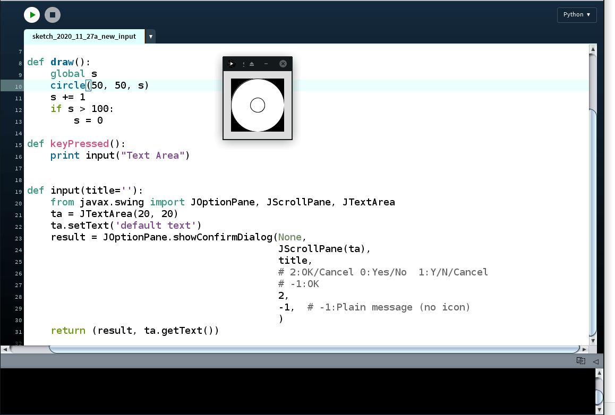Open the Python mode dropdown

point(577,15)
